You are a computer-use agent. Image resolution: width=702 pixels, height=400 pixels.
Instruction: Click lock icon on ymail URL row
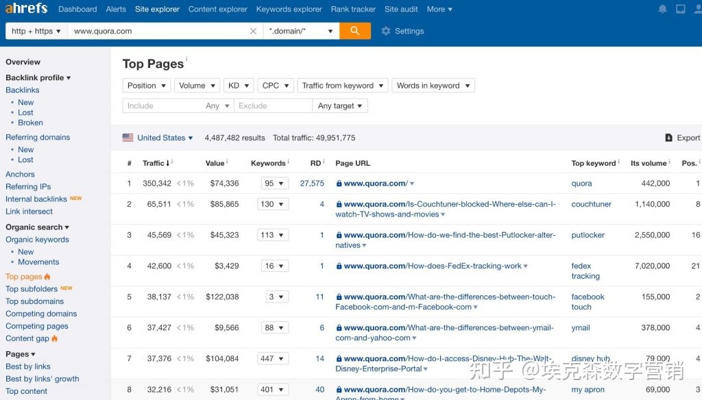click(x=339, y=327)
